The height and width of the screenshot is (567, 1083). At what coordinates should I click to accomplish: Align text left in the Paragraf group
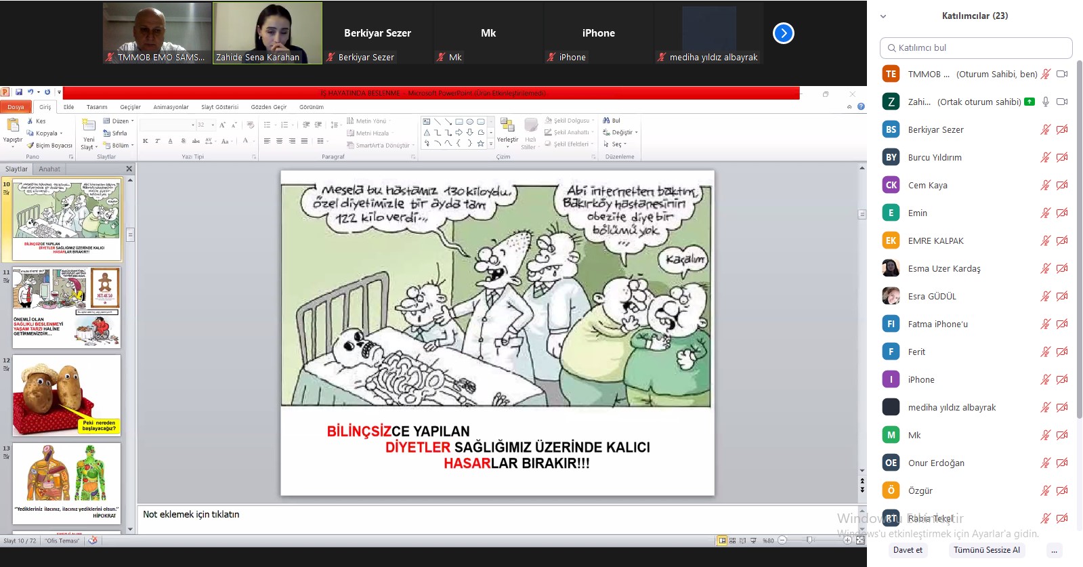[x=267, y=141]
